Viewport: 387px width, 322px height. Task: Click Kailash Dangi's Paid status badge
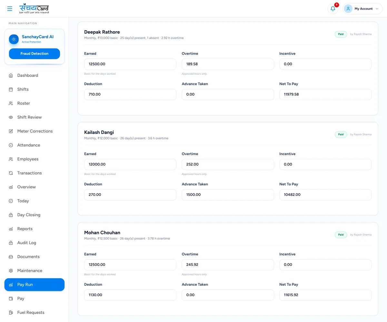341,134
